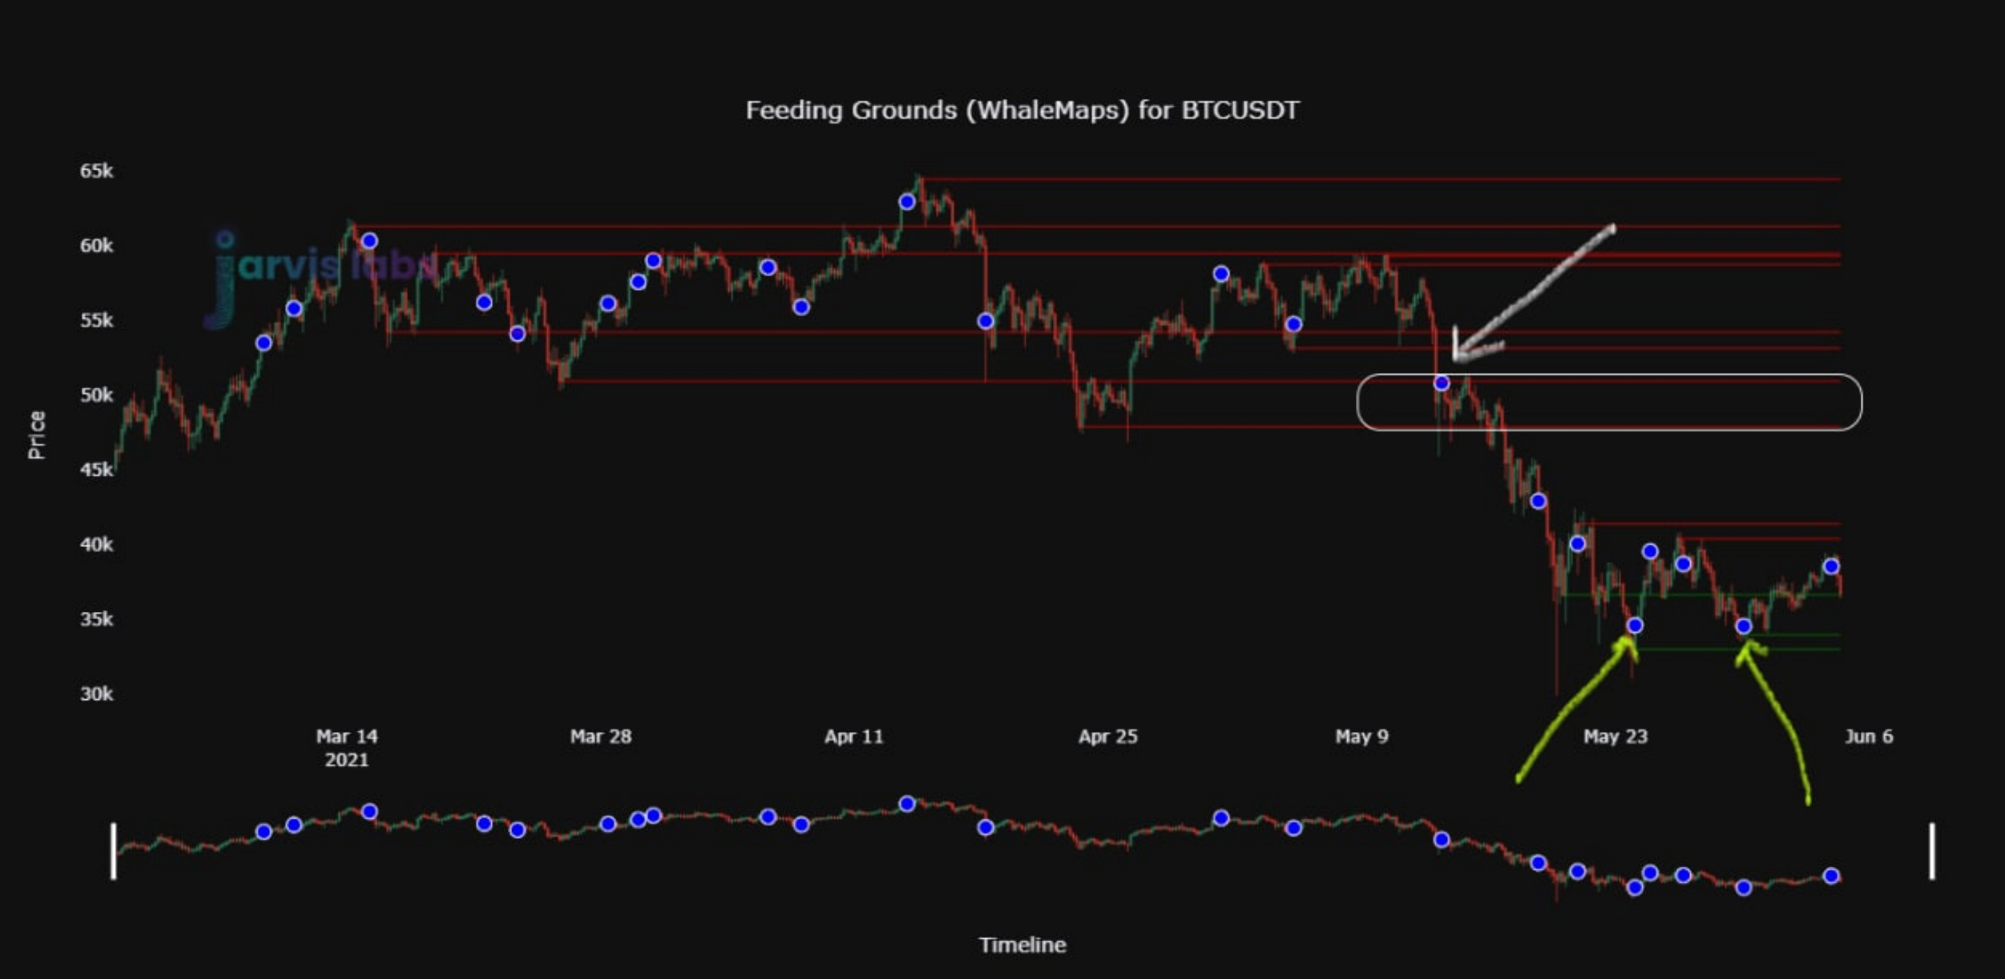Click the blue marker above the left green arrow

(x=1634, y=626)
